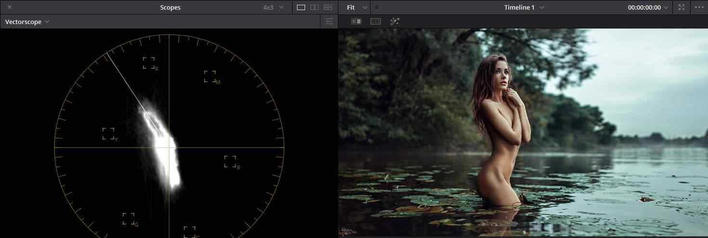Switch to four-scope grid layout
Screen dimensions: 708x238
coord(328,7)
